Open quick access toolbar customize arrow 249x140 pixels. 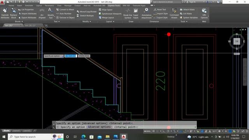(x=39, y=2)
